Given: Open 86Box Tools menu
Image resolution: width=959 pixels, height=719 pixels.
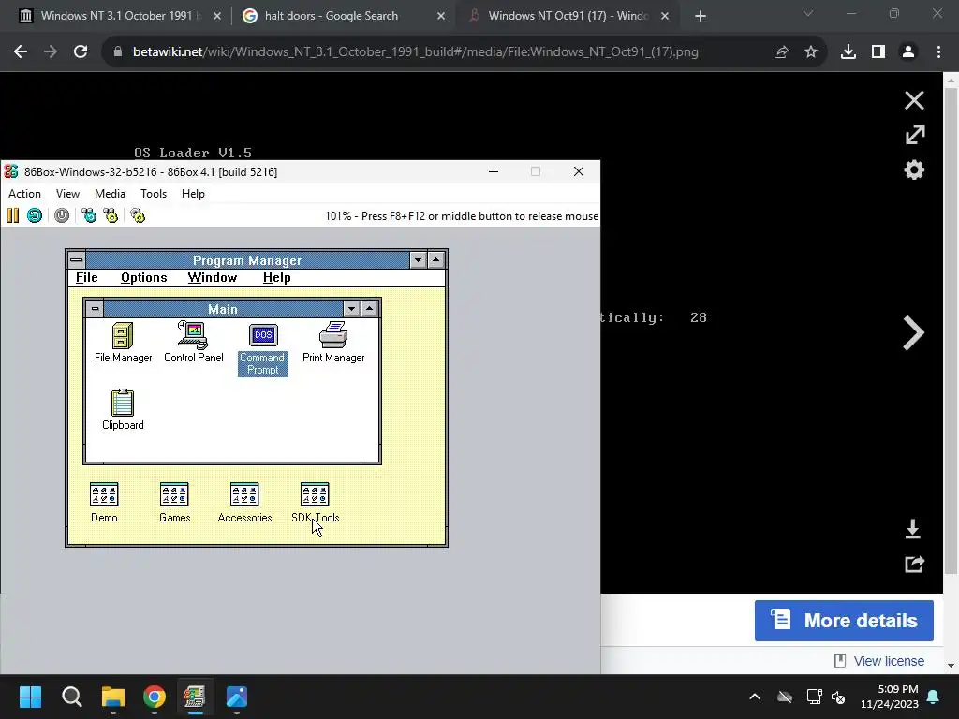Looking at the screenshot, I should (x=154, y=193).
